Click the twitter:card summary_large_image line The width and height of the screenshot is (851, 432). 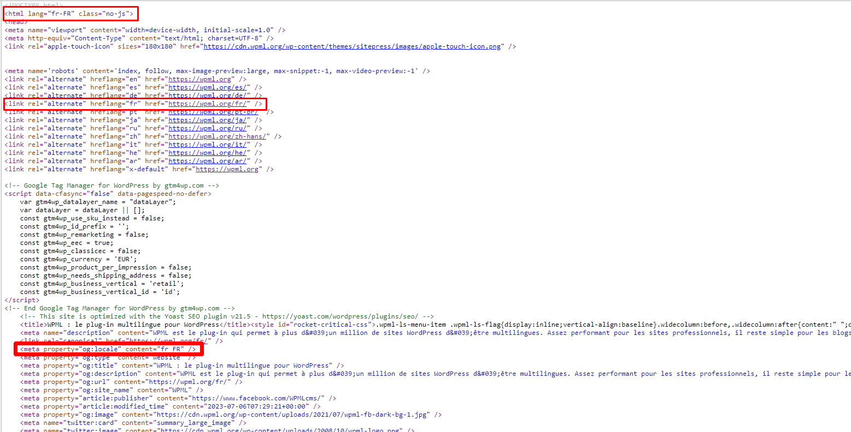click(133, 423)
